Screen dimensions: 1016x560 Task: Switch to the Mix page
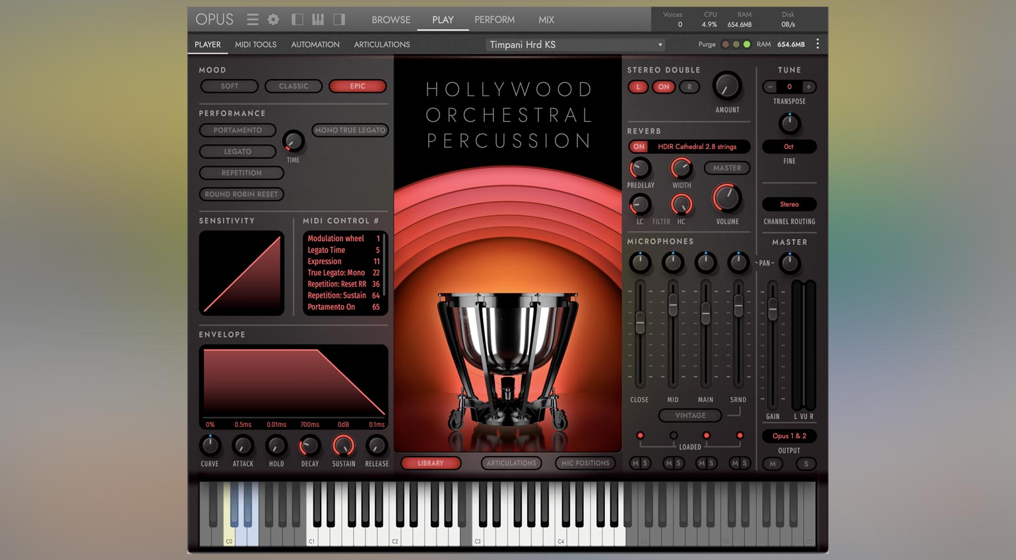click(546, 20)
